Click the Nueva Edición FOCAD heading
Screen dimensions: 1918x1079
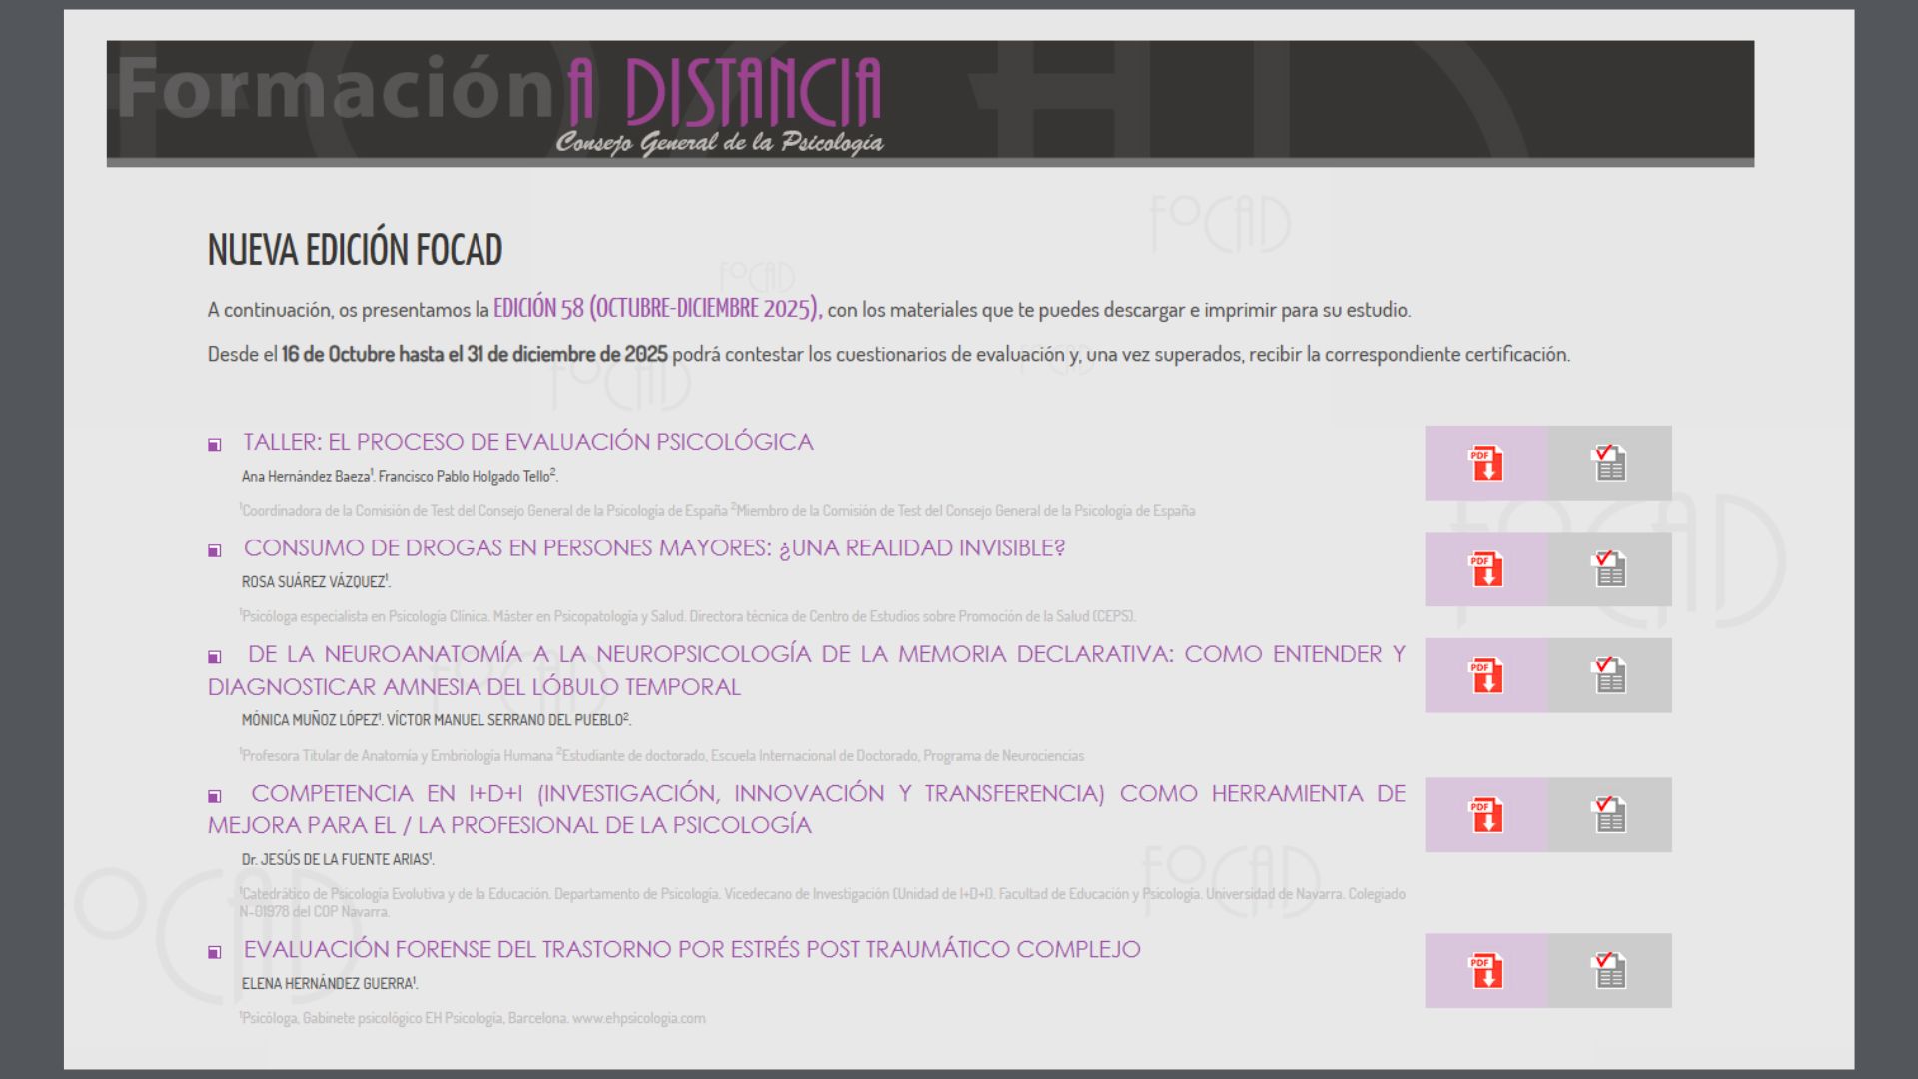355,250
